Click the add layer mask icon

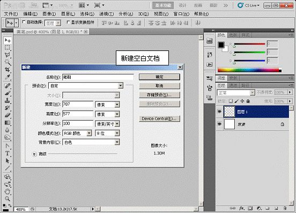(250, 208)
